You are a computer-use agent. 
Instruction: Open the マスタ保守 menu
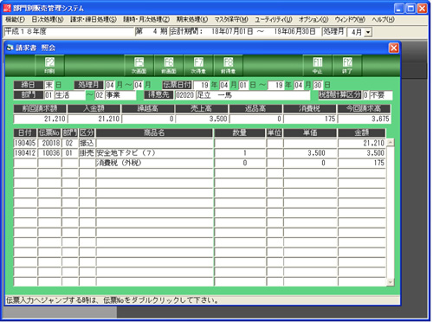pos(231,20)
